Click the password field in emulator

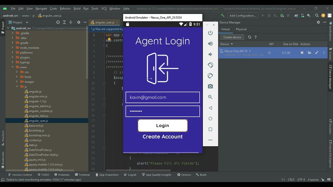pos(163,111)
